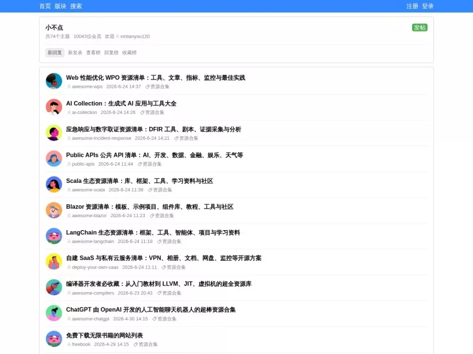Click the 10043位会员 member count
This screenshot has height=354, width=473.
click(x=87, y=37)
